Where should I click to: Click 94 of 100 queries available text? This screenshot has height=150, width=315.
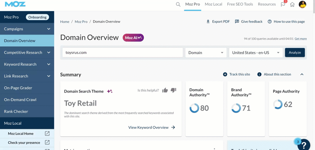pyautogui.click(x=269, y=39)
